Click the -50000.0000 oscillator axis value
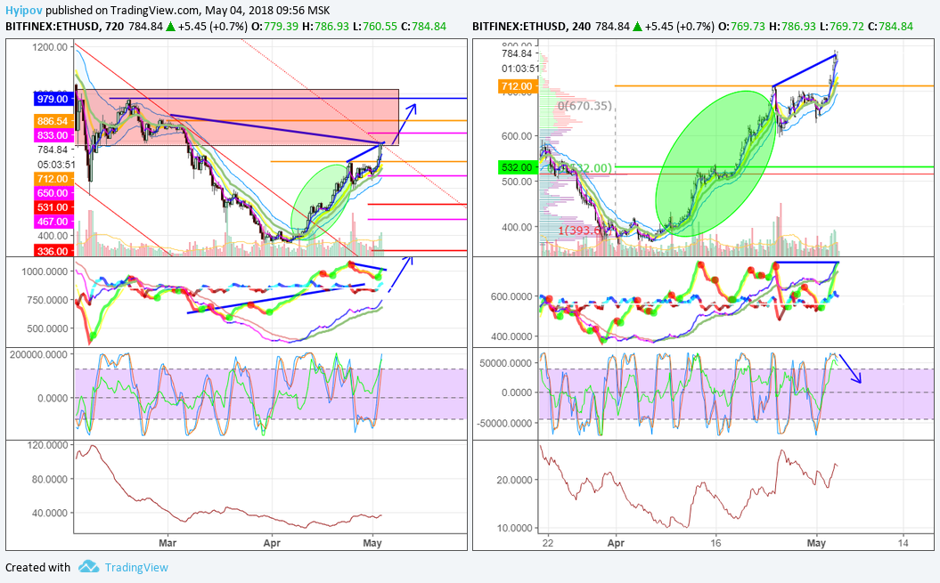The image size is (940, 583). (504, 423)
